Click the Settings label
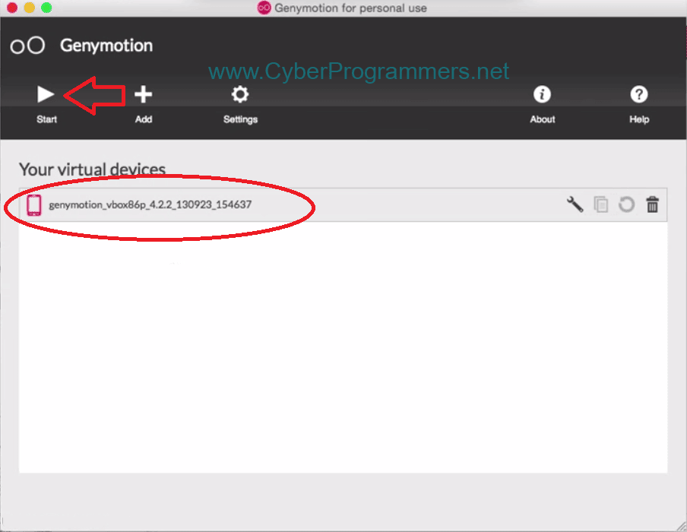This screenshot has width=687, height=532. (241, 119)
